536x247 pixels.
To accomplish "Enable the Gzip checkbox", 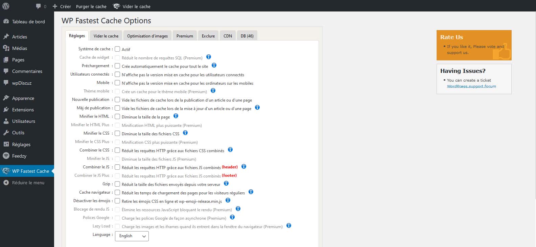I will [x=117, y=184].
